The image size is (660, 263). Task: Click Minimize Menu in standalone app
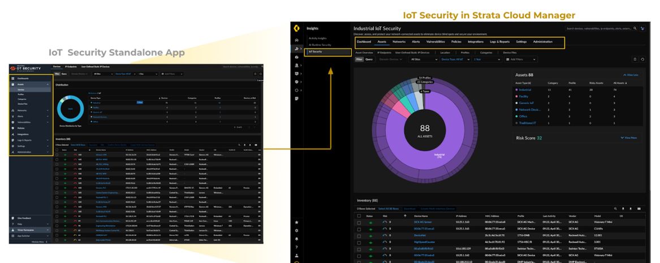[38, 242]
